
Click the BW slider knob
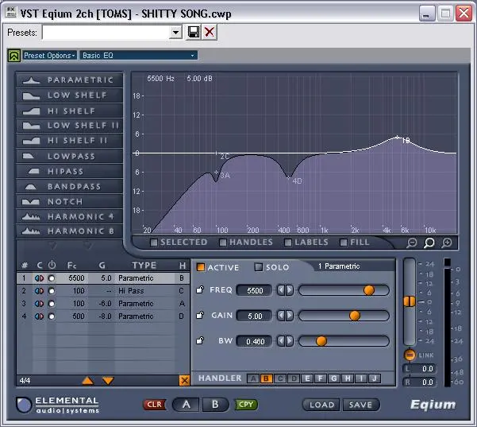(321, 341)
